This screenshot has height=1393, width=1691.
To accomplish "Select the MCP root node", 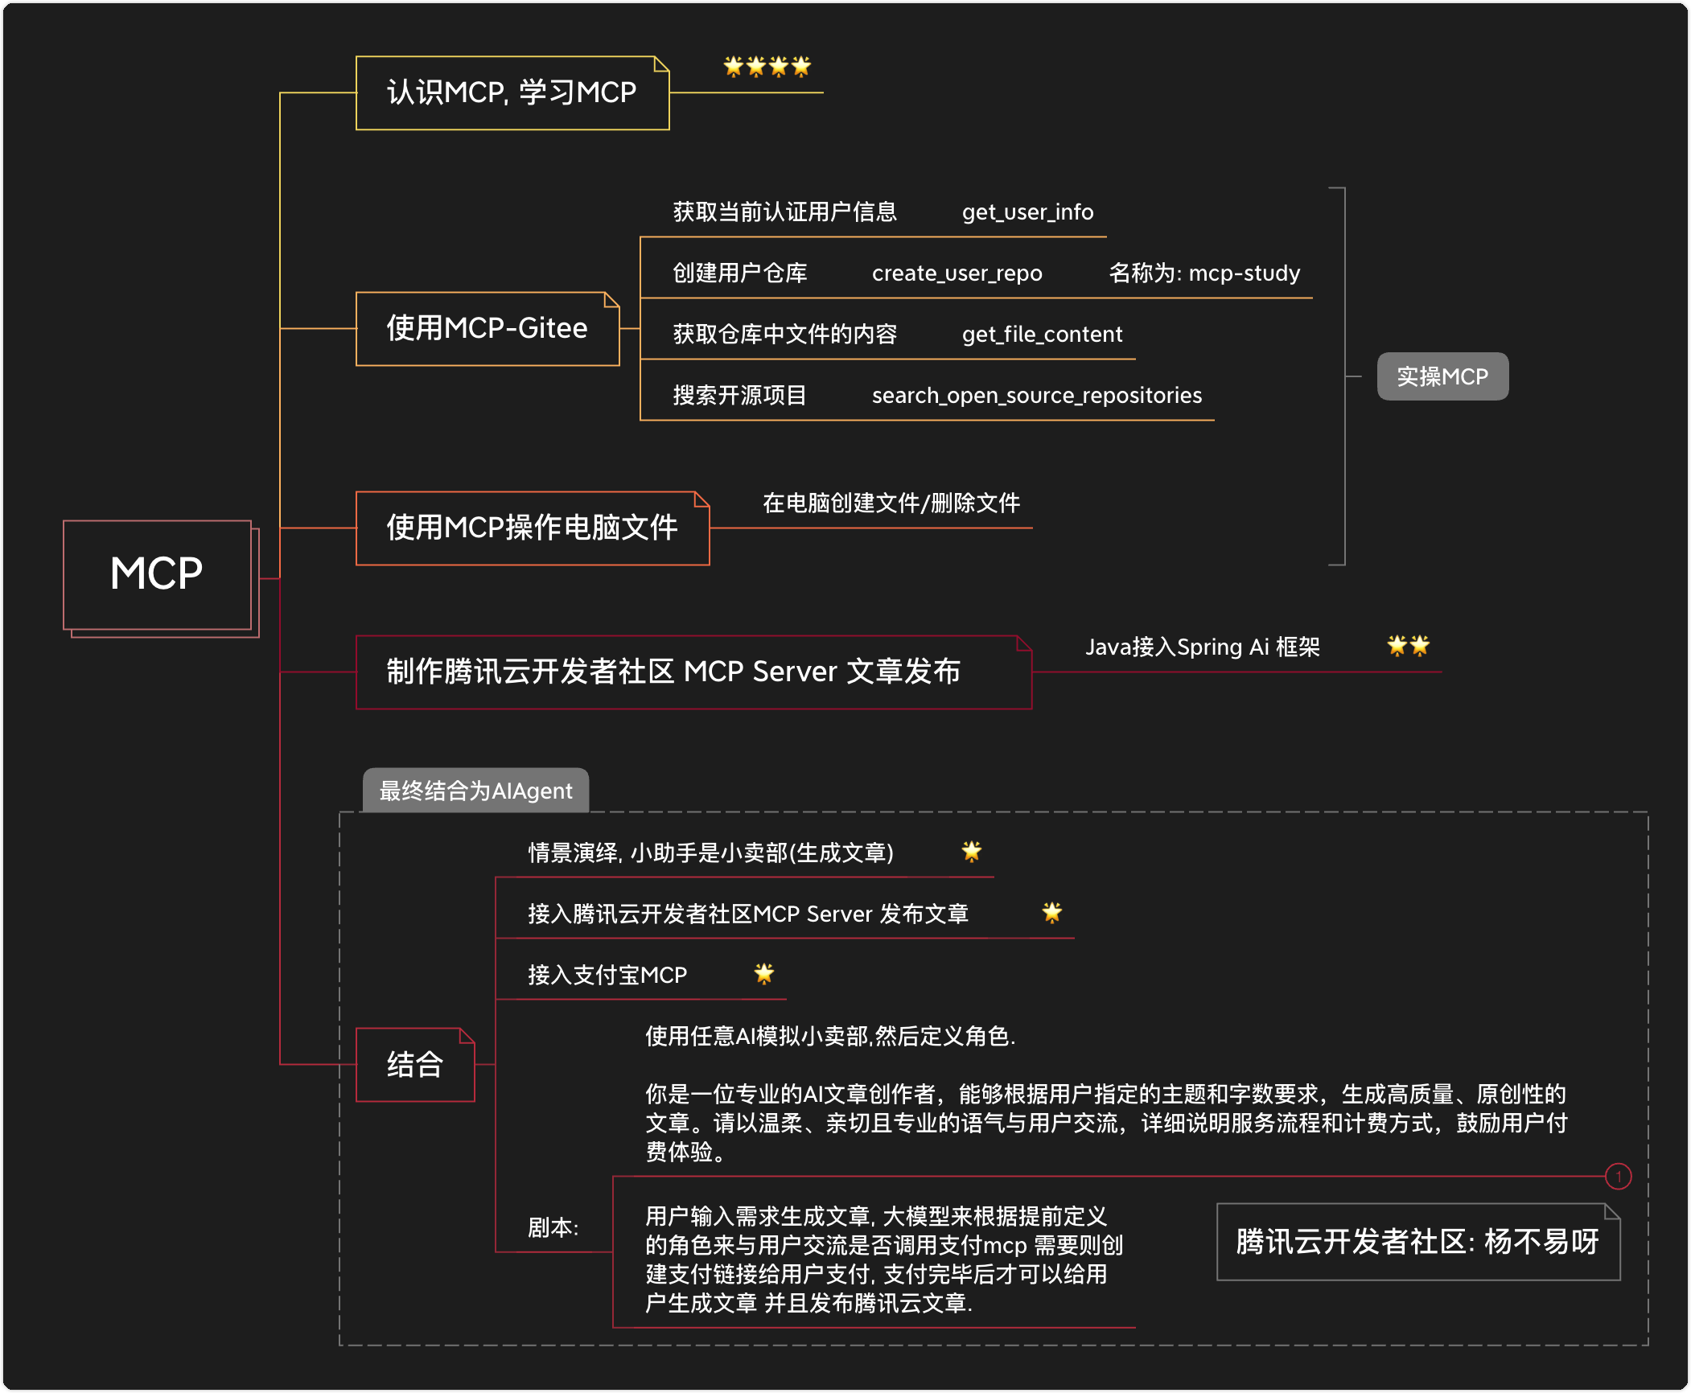I will [157, 574].
